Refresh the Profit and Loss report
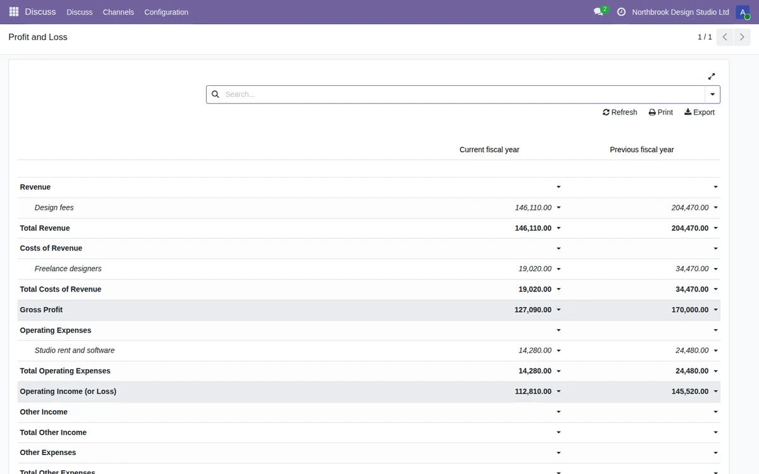Viewport: 759px width, 474px height. [x=620, y=112]
